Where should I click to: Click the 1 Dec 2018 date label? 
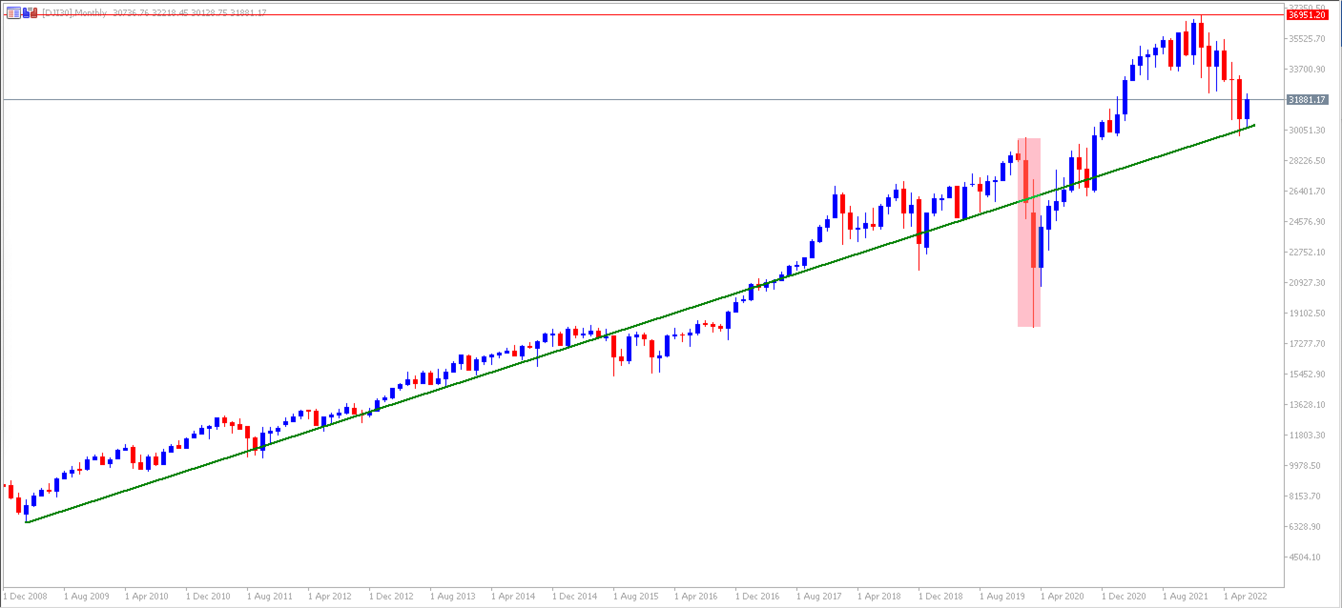click(x=940, y=596)
